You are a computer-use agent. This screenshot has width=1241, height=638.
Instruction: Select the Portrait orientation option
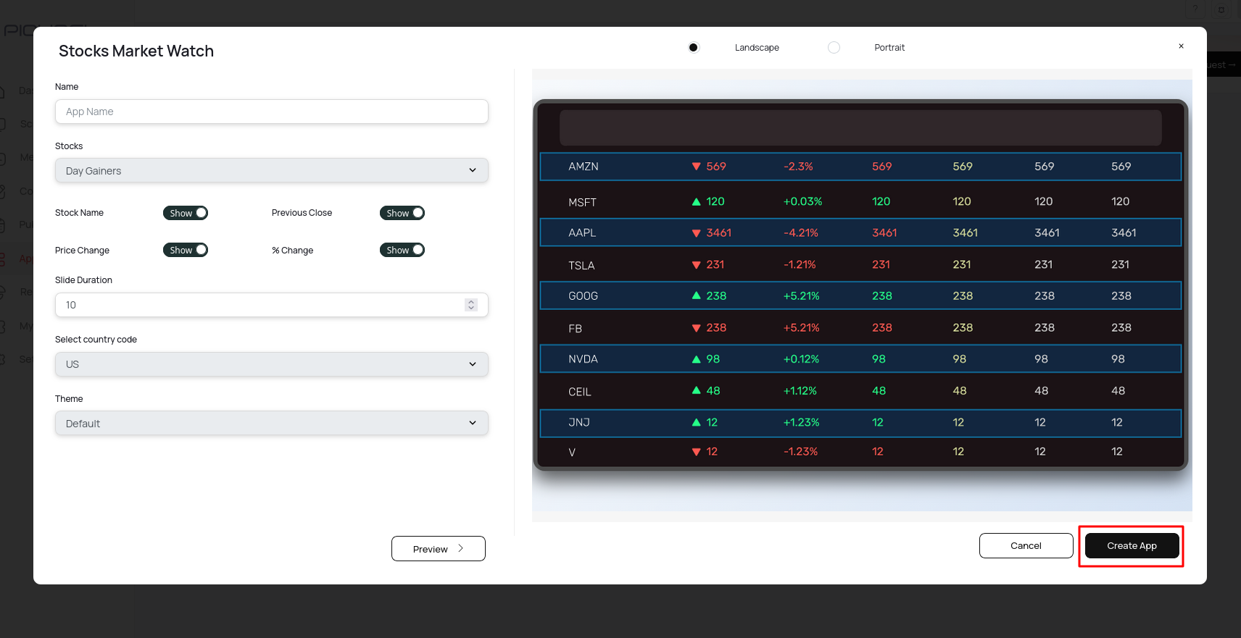point(834,48)
